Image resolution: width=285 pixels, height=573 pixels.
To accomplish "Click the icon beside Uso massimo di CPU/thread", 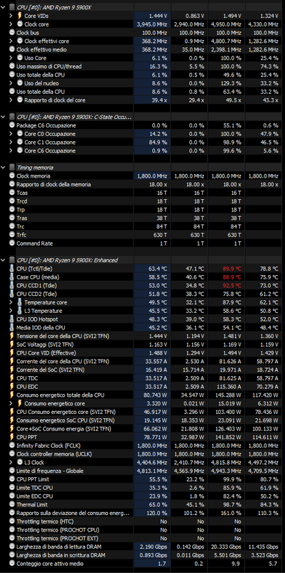I will 12,66.
